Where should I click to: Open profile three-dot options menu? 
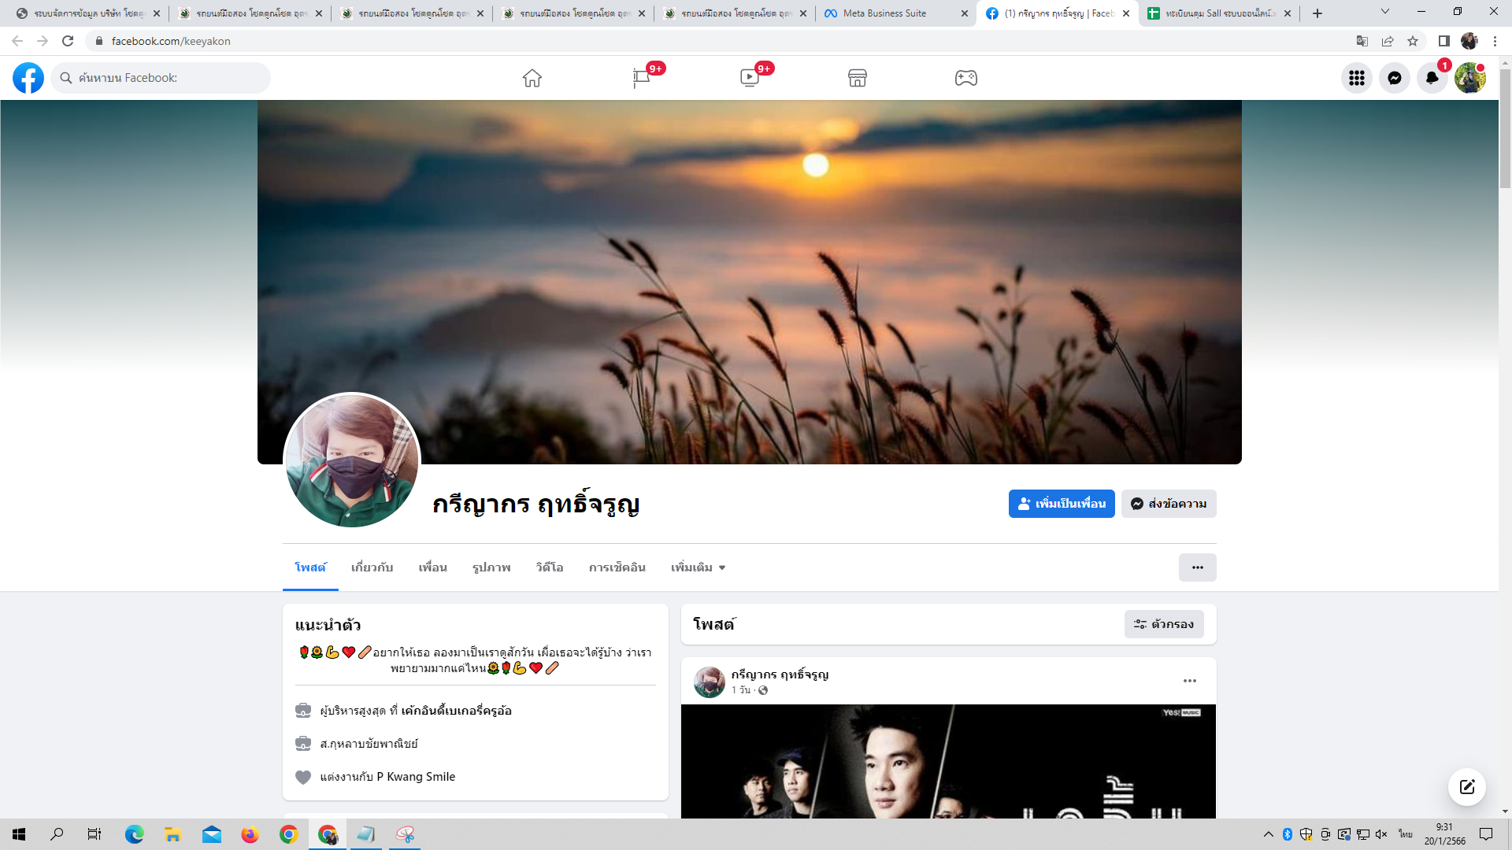pos(1197,567)
